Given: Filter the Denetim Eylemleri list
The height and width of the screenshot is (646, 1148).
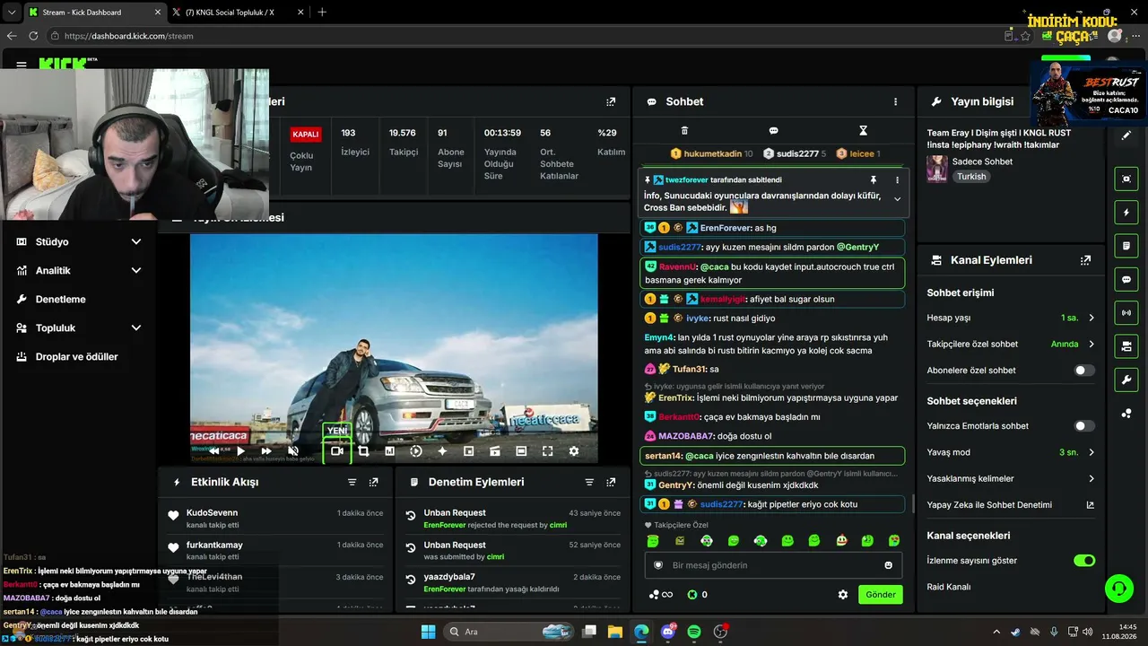Looking at the screenshot, I should click(x=589, y=482).
